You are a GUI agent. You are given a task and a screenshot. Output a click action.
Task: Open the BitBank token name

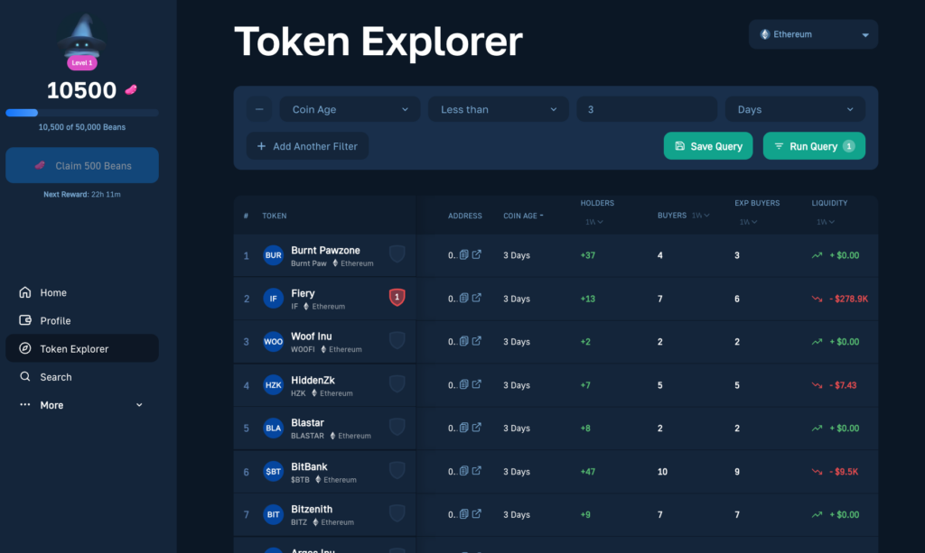(309, 466)
